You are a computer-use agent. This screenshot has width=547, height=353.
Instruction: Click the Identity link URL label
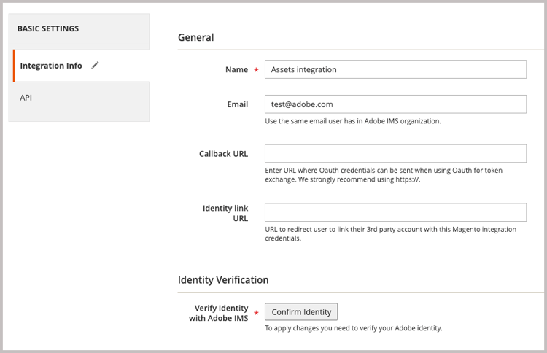(x=225, y=213)
